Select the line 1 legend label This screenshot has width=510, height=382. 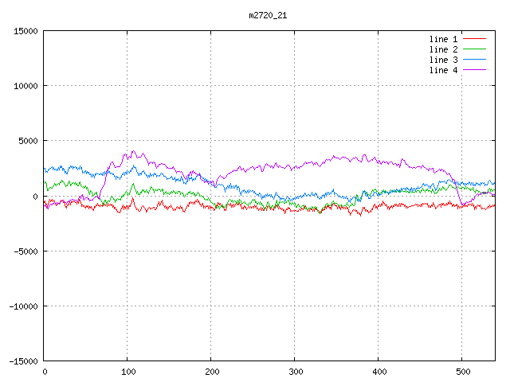coord(444,39)
